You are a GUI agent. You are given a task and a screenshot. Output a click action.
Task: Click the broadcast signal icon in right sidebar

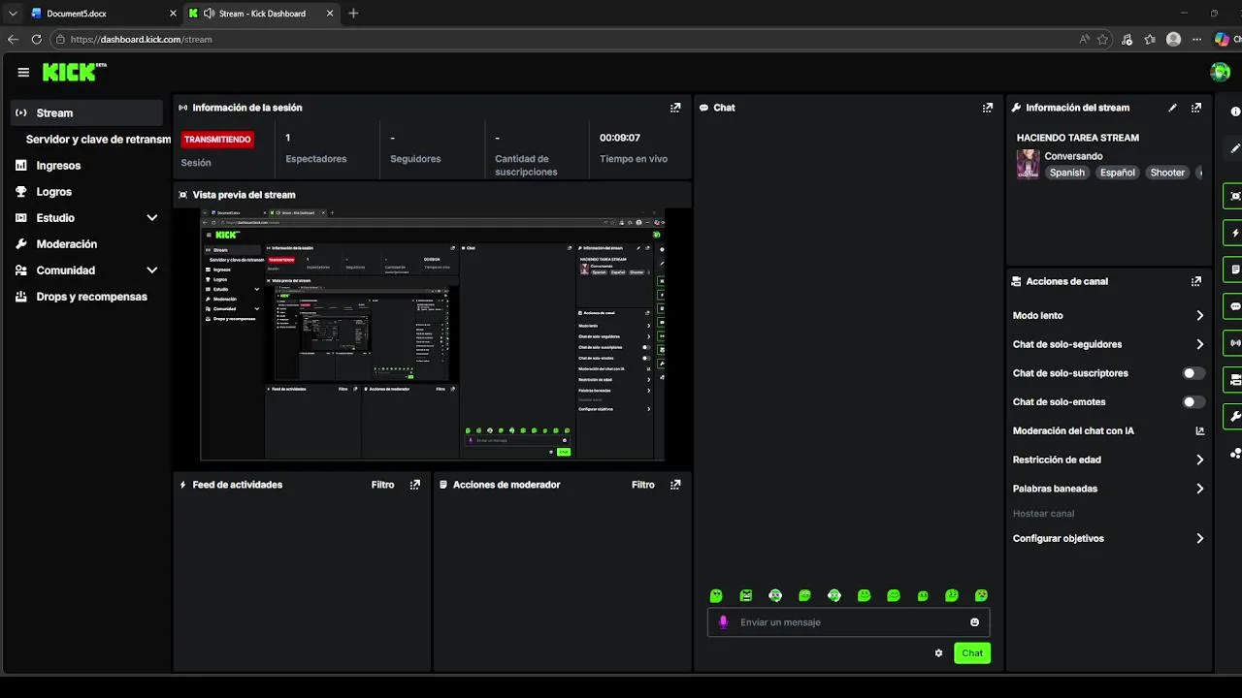tap(1234, 342)
